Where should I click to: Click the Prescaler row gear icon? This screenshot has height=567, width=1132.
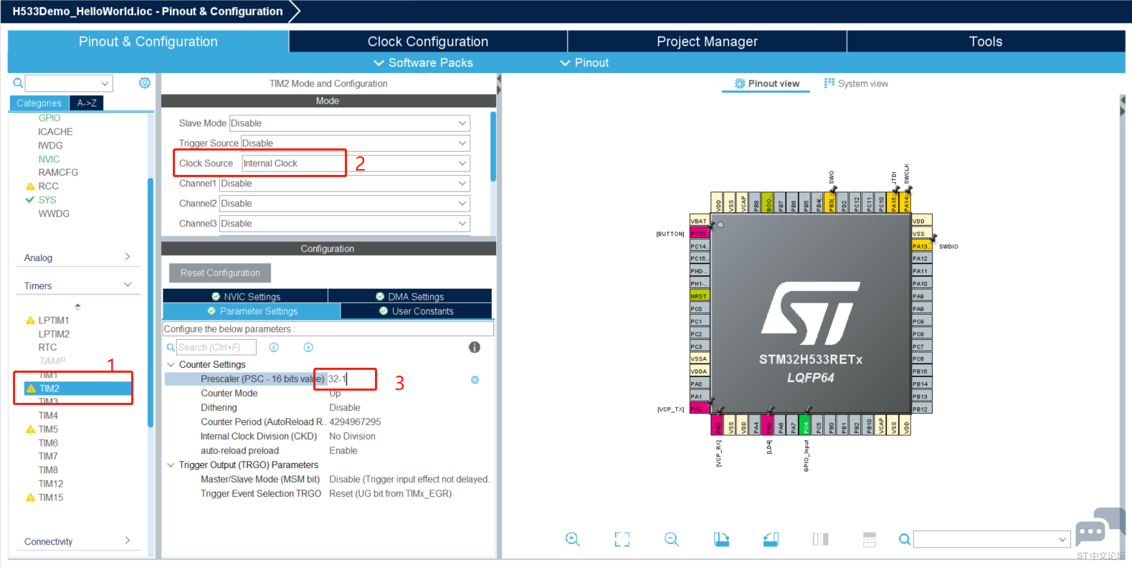click(475, 380)
